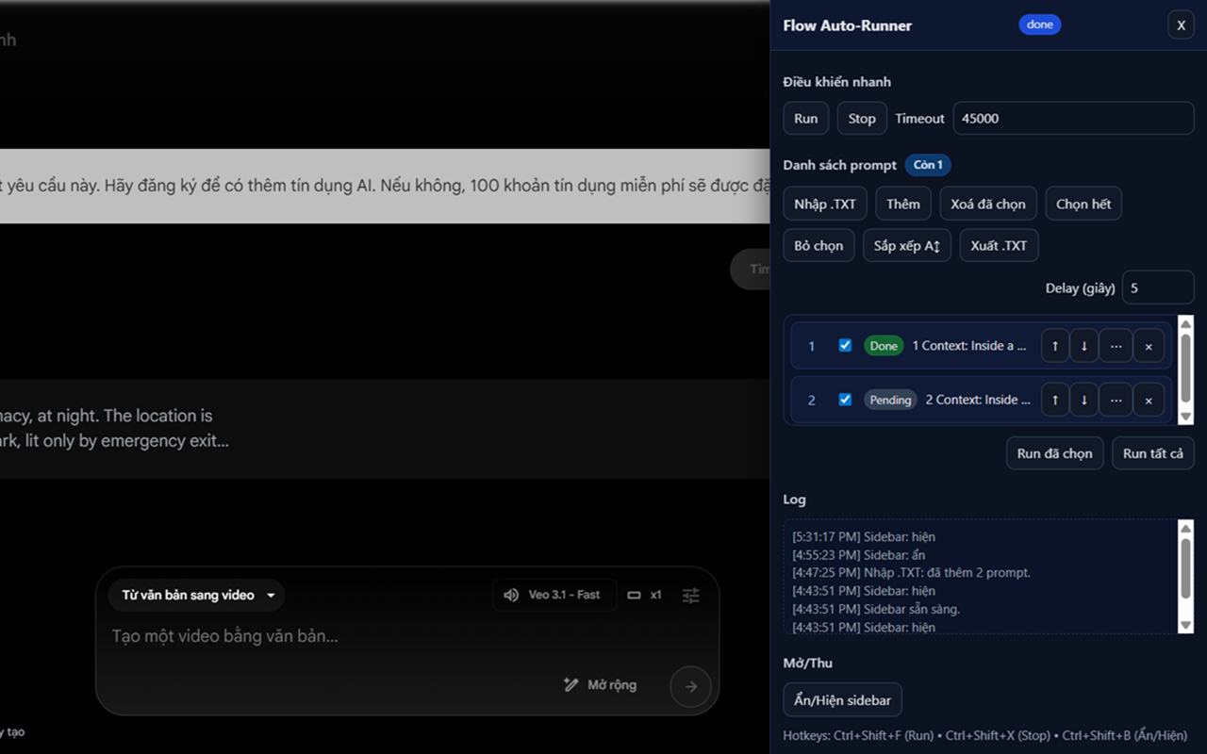Open the 'Từ văn bản sang video' dropdown
Viewport: 1207px width, 754px height.
coord(198,595)
